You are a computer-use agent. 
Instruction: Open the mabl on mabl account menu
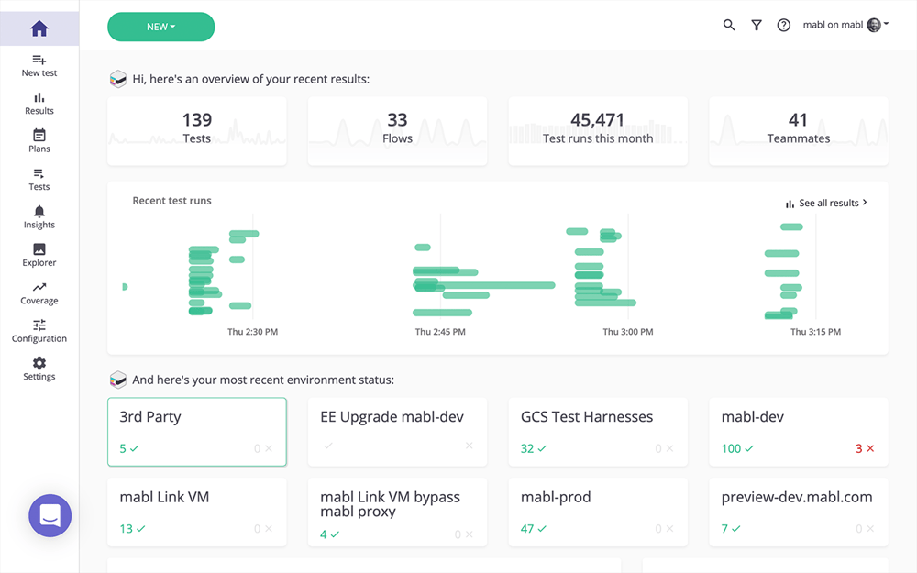tap(845, 26)
